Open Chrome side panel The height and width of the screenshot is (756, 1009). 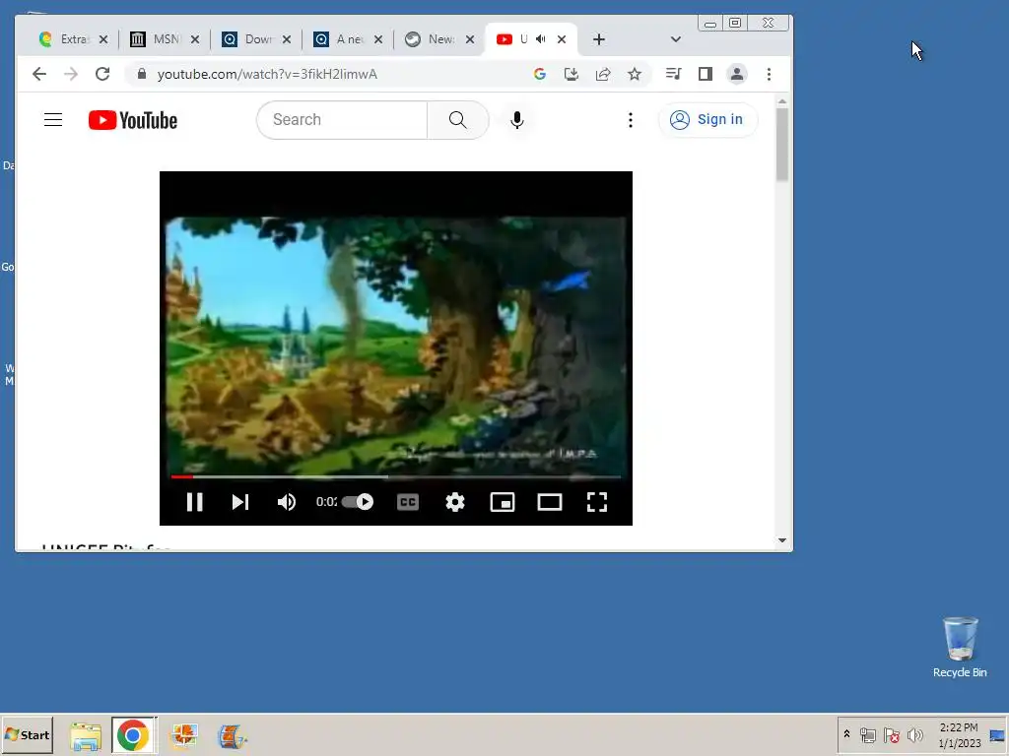point(706,74)
